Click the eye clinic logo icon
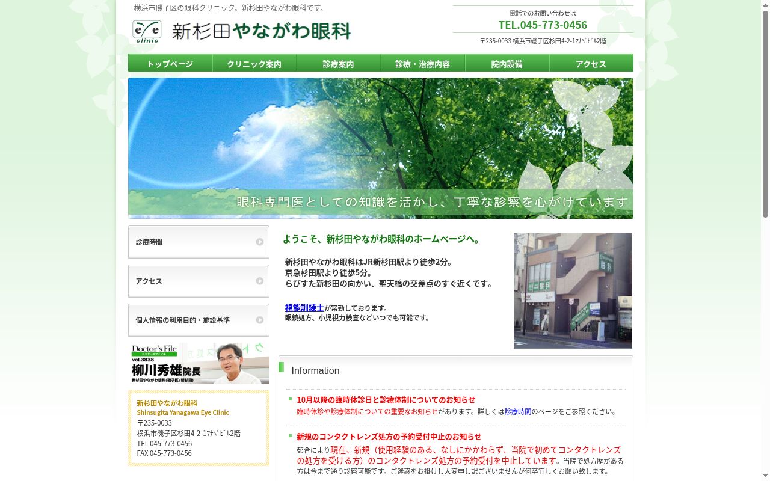 (x=147, y=32)
